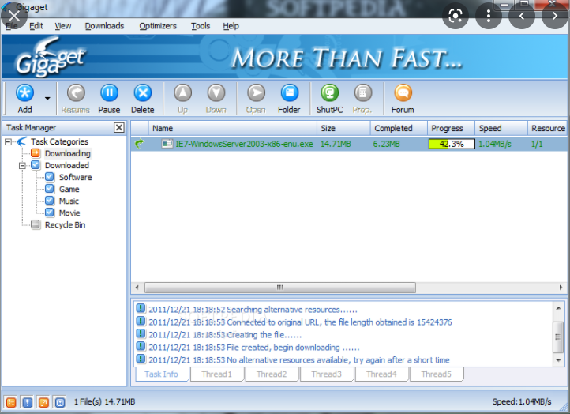Viewport: 570px width, 414px height.
Task: Click the Resume toolbar icon
Action: tap(76, 92)
